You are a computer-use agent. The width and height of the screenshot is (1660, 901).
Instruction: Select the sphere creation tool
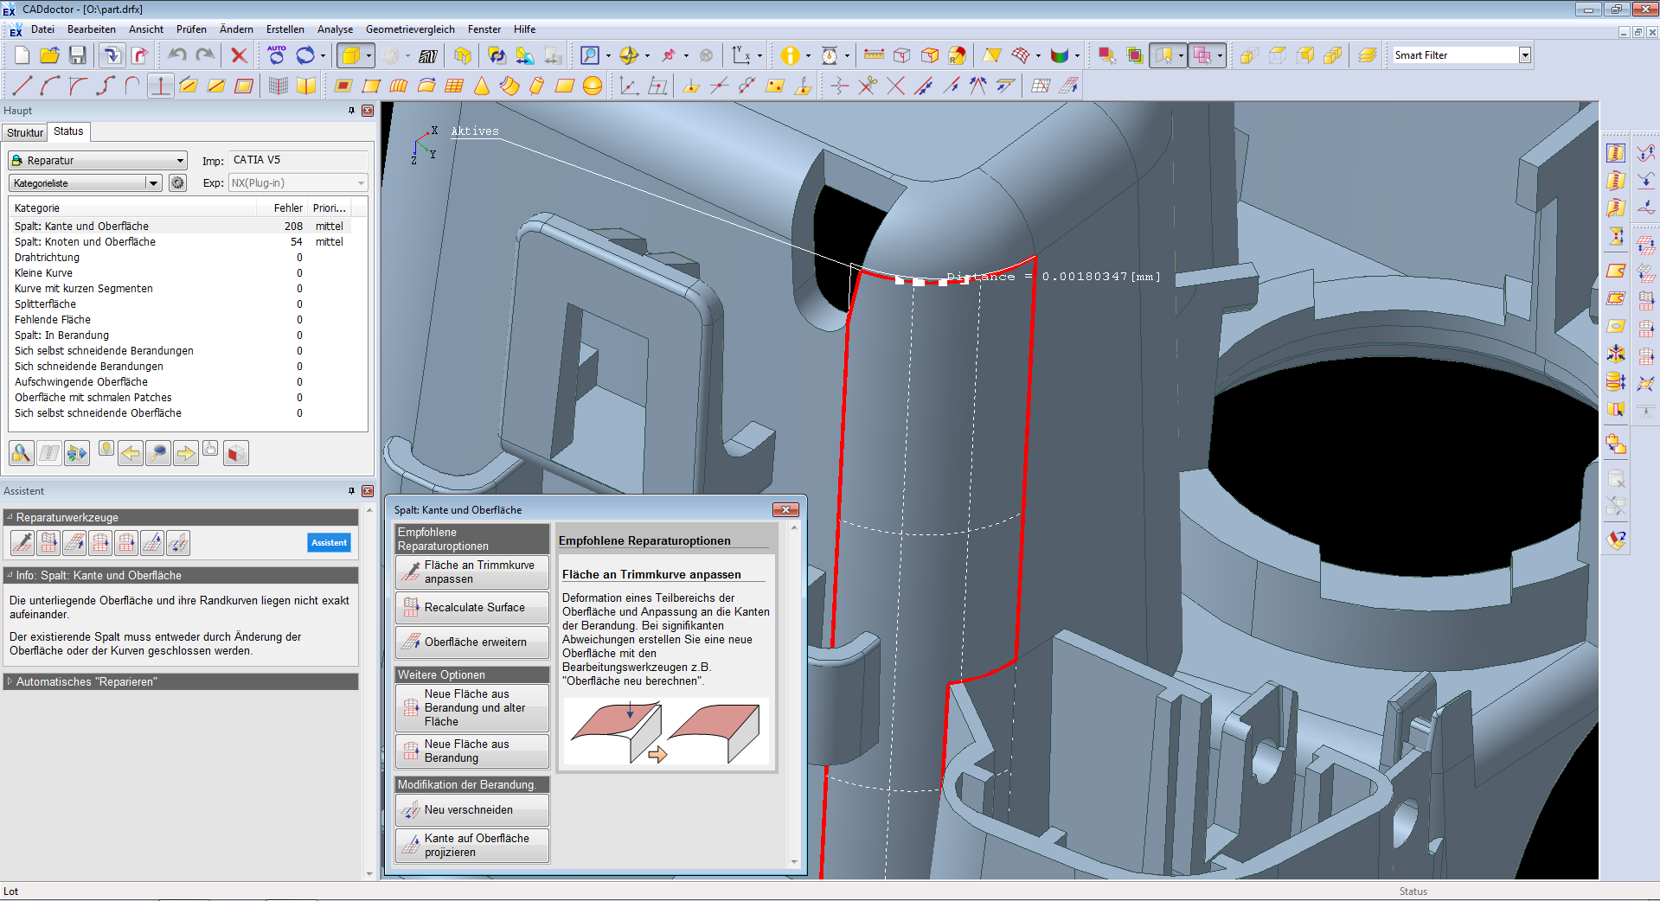pyautogui.click(x=593, y=86)
